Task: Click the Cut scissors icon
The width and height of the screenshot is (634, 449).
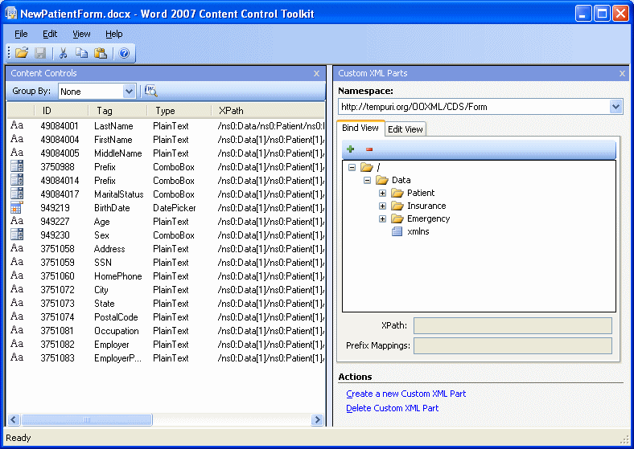Action: (63, 53)
